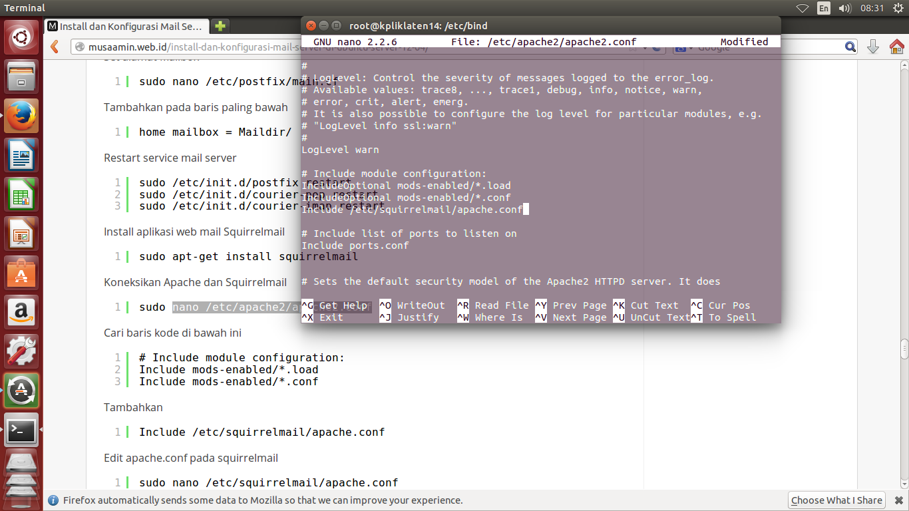Click the Terminal icon in launcher
This screenshot has height=511, width=909.
point(22,430)
